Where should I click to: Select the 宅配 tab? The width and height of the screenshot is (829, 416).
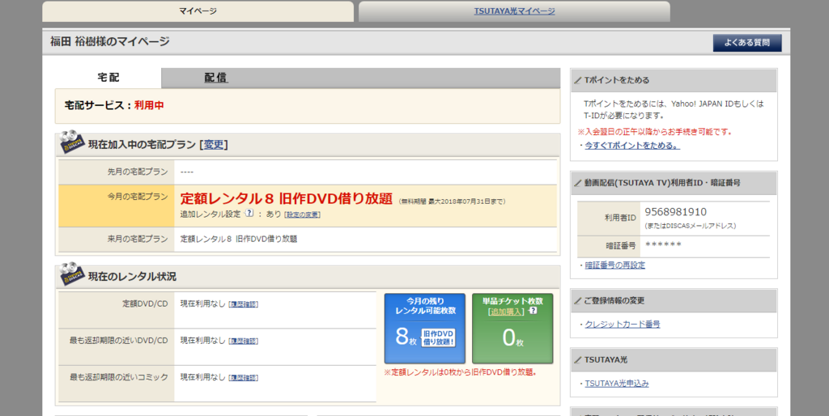pyautogui.click(x=108, y=78)
